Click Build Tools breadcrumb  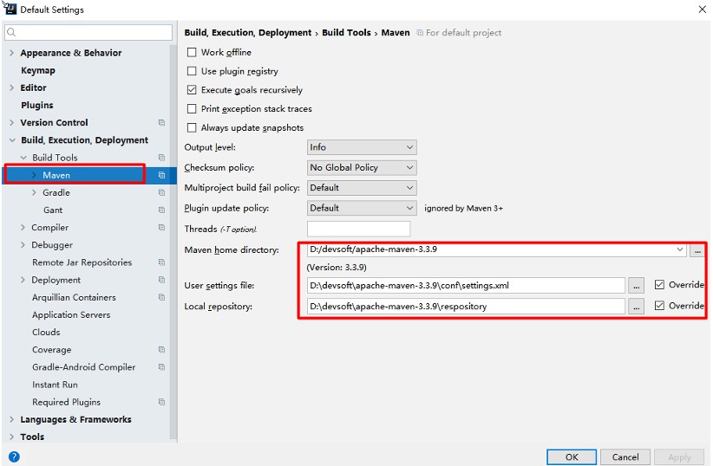(346, 33)
